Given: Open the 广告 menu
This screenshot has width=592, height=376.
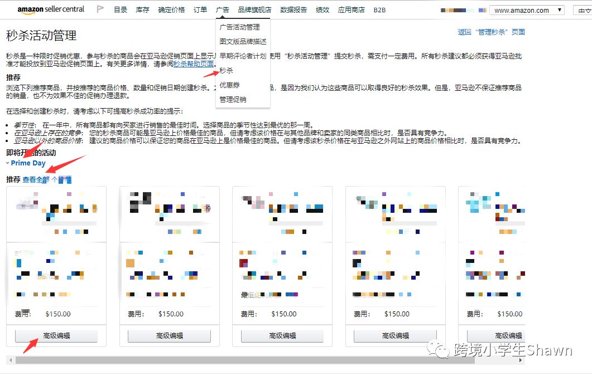Looking at the screenshot, I should (223, 10).
